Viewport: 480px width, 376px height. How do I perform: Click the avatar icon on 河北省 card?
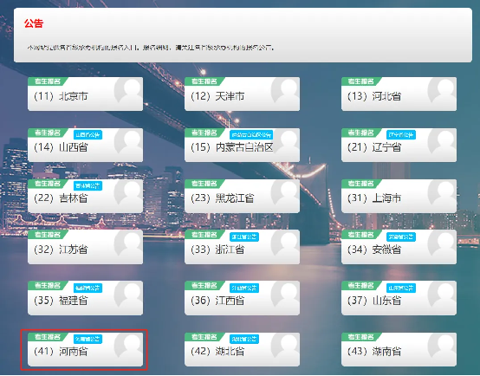coord(442,90)
